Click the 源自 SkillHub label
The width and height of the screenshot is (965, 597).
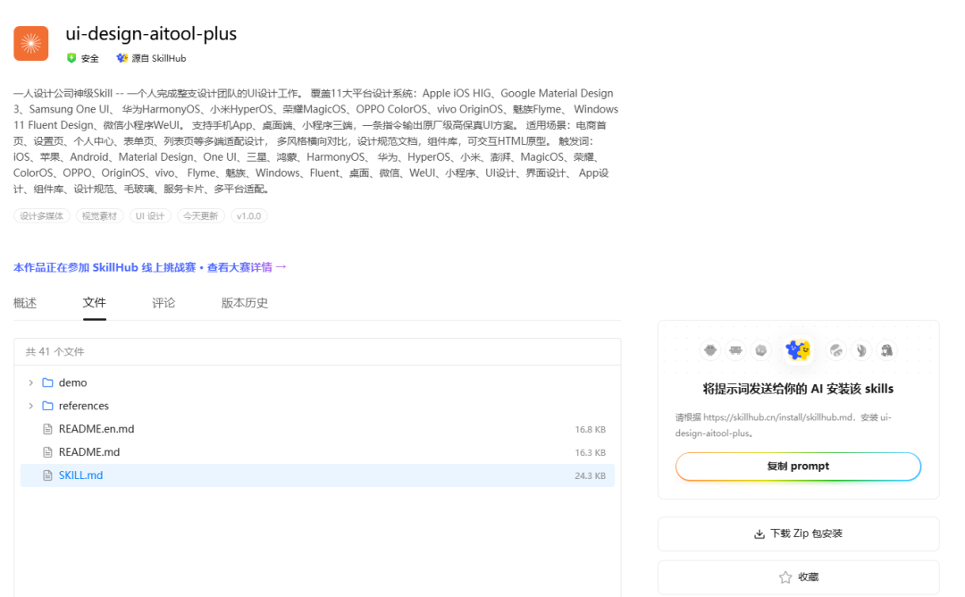point(159,58)
